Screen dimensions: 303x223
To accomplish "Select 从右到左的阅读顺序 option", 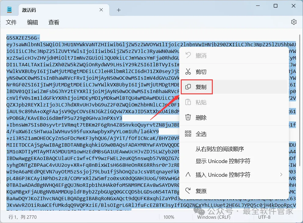I will click(x=234, y=149).
